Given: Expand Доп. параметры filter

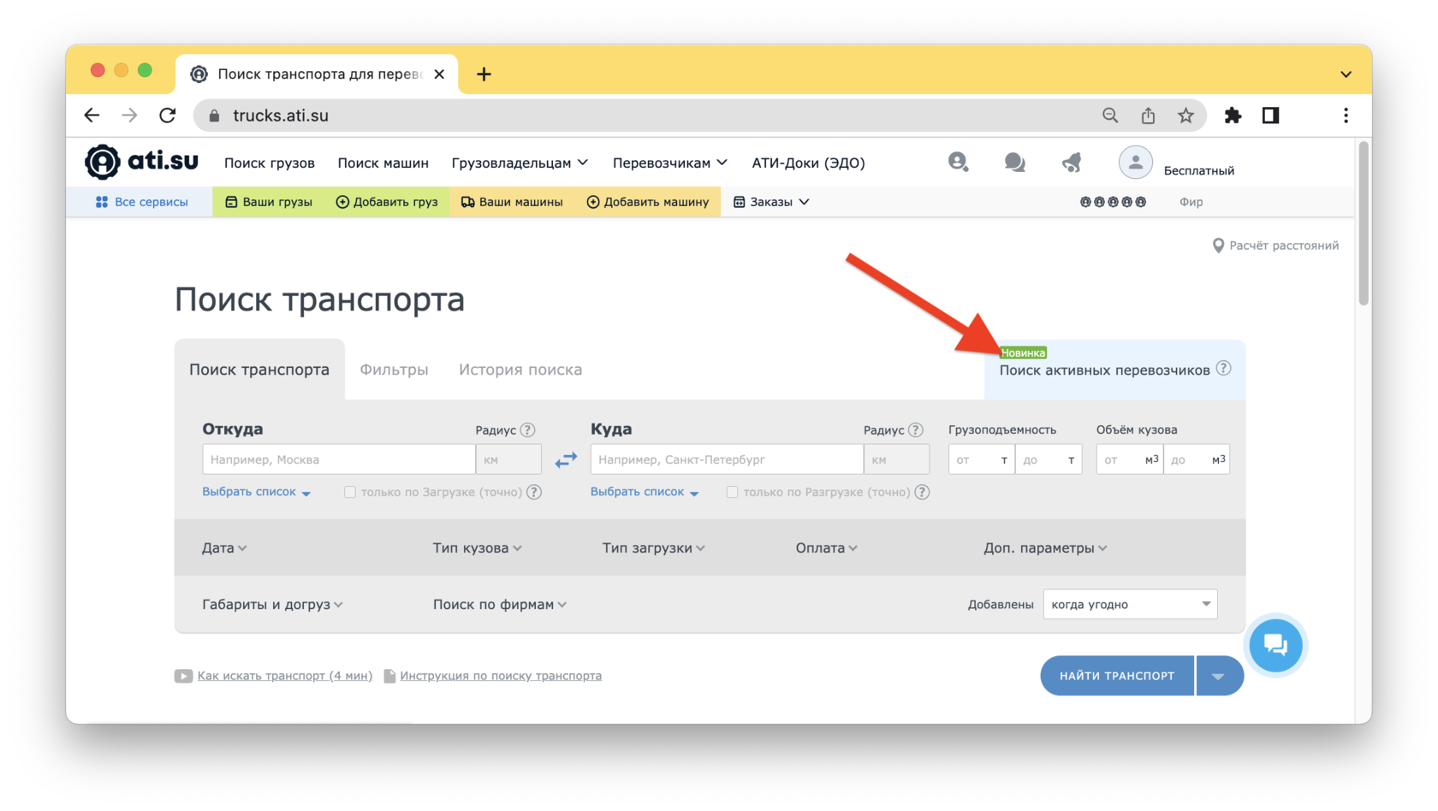Looking at the screenshot, I should [x=1045, y=548].
